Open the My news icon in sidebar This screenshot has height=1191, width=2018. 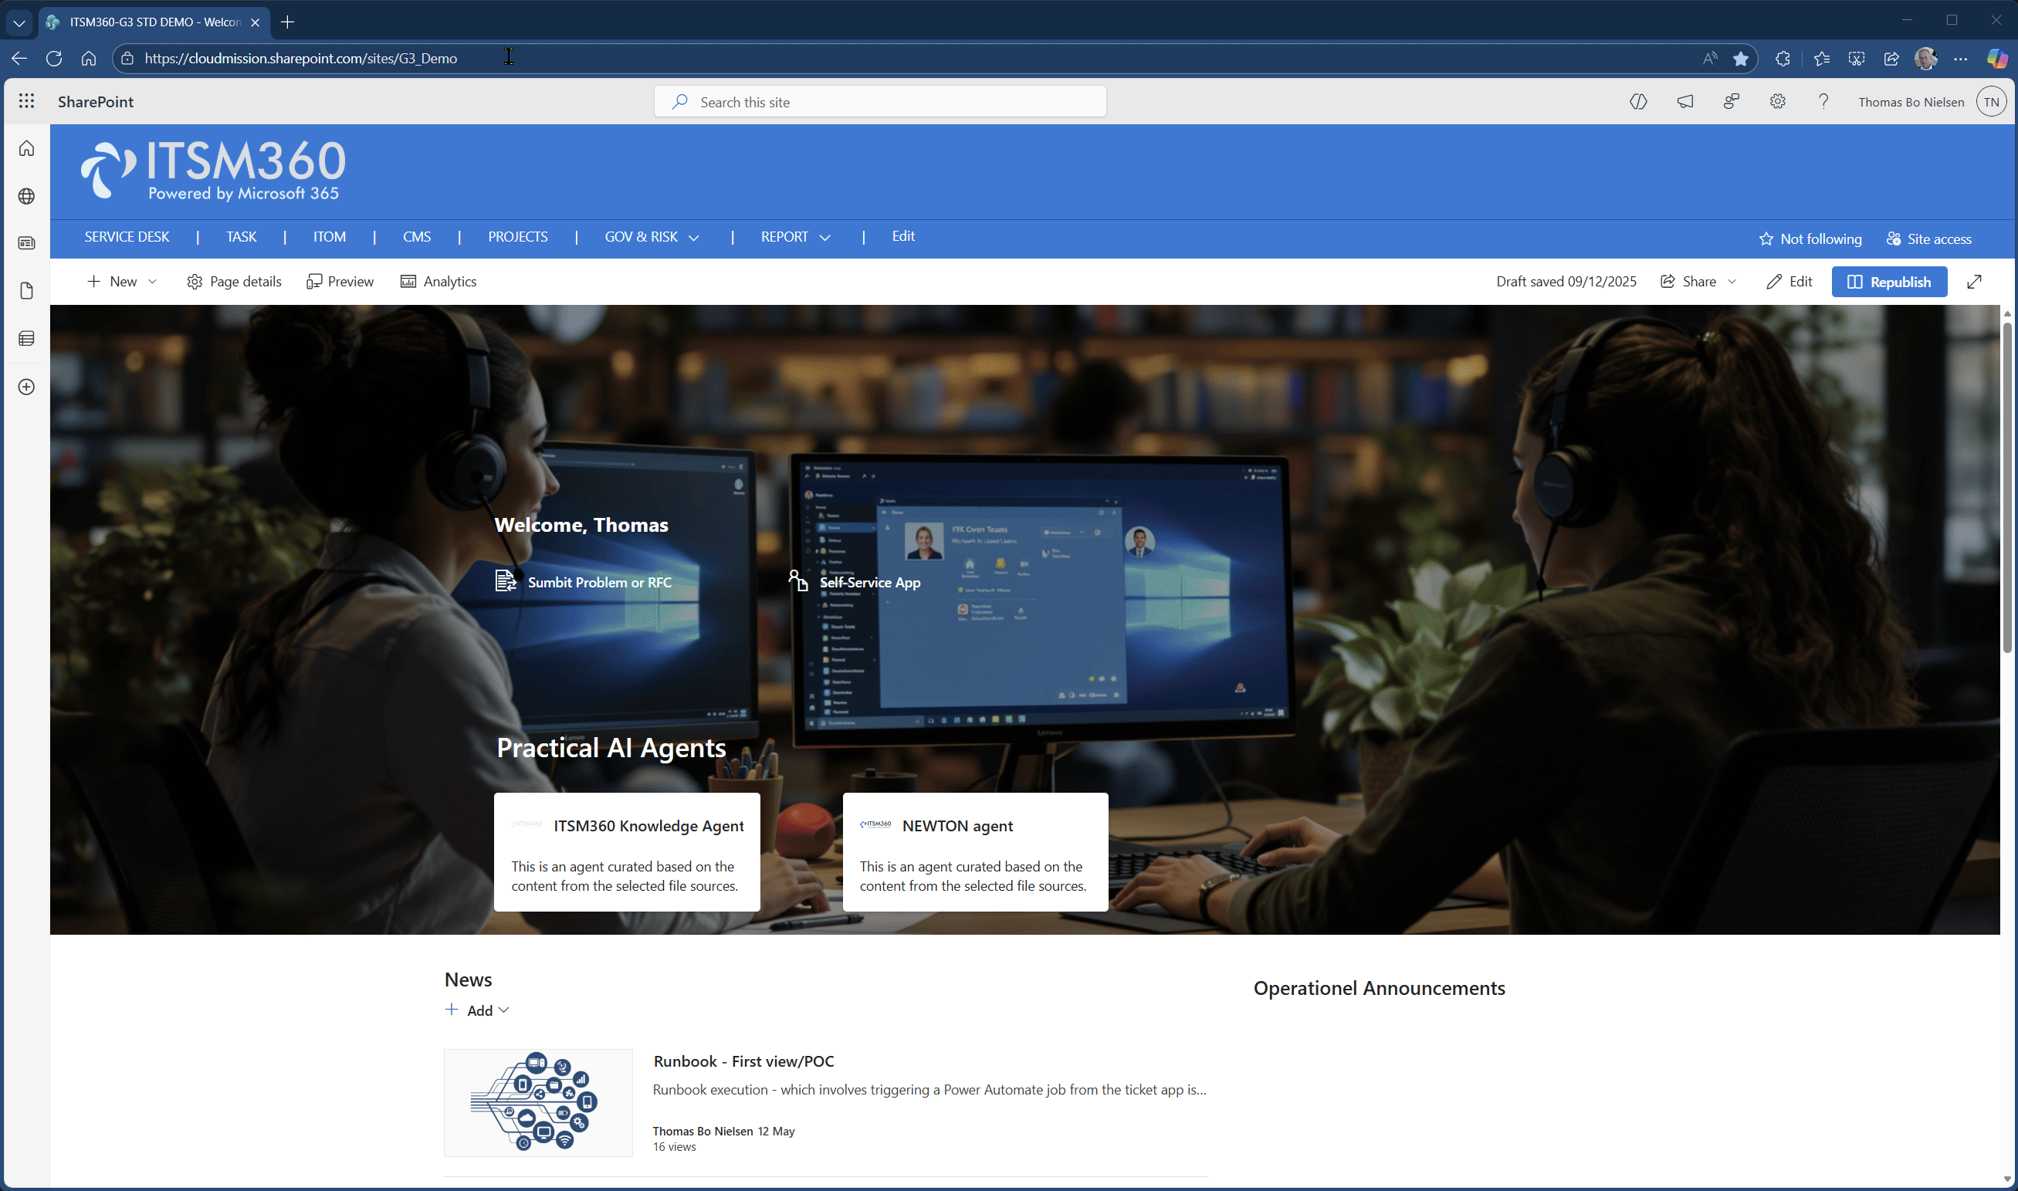point(26,243)
